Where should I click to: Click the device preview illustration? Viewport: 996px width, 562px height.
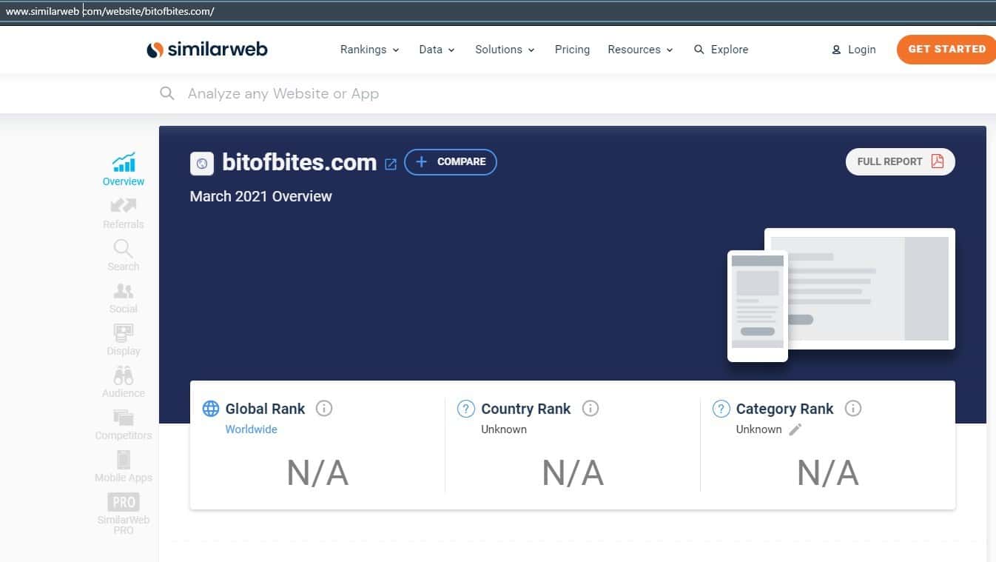841,295
